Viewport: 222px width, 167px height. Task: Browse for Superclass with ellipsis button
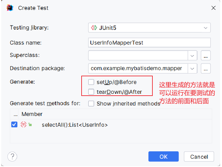pos(206,56)
